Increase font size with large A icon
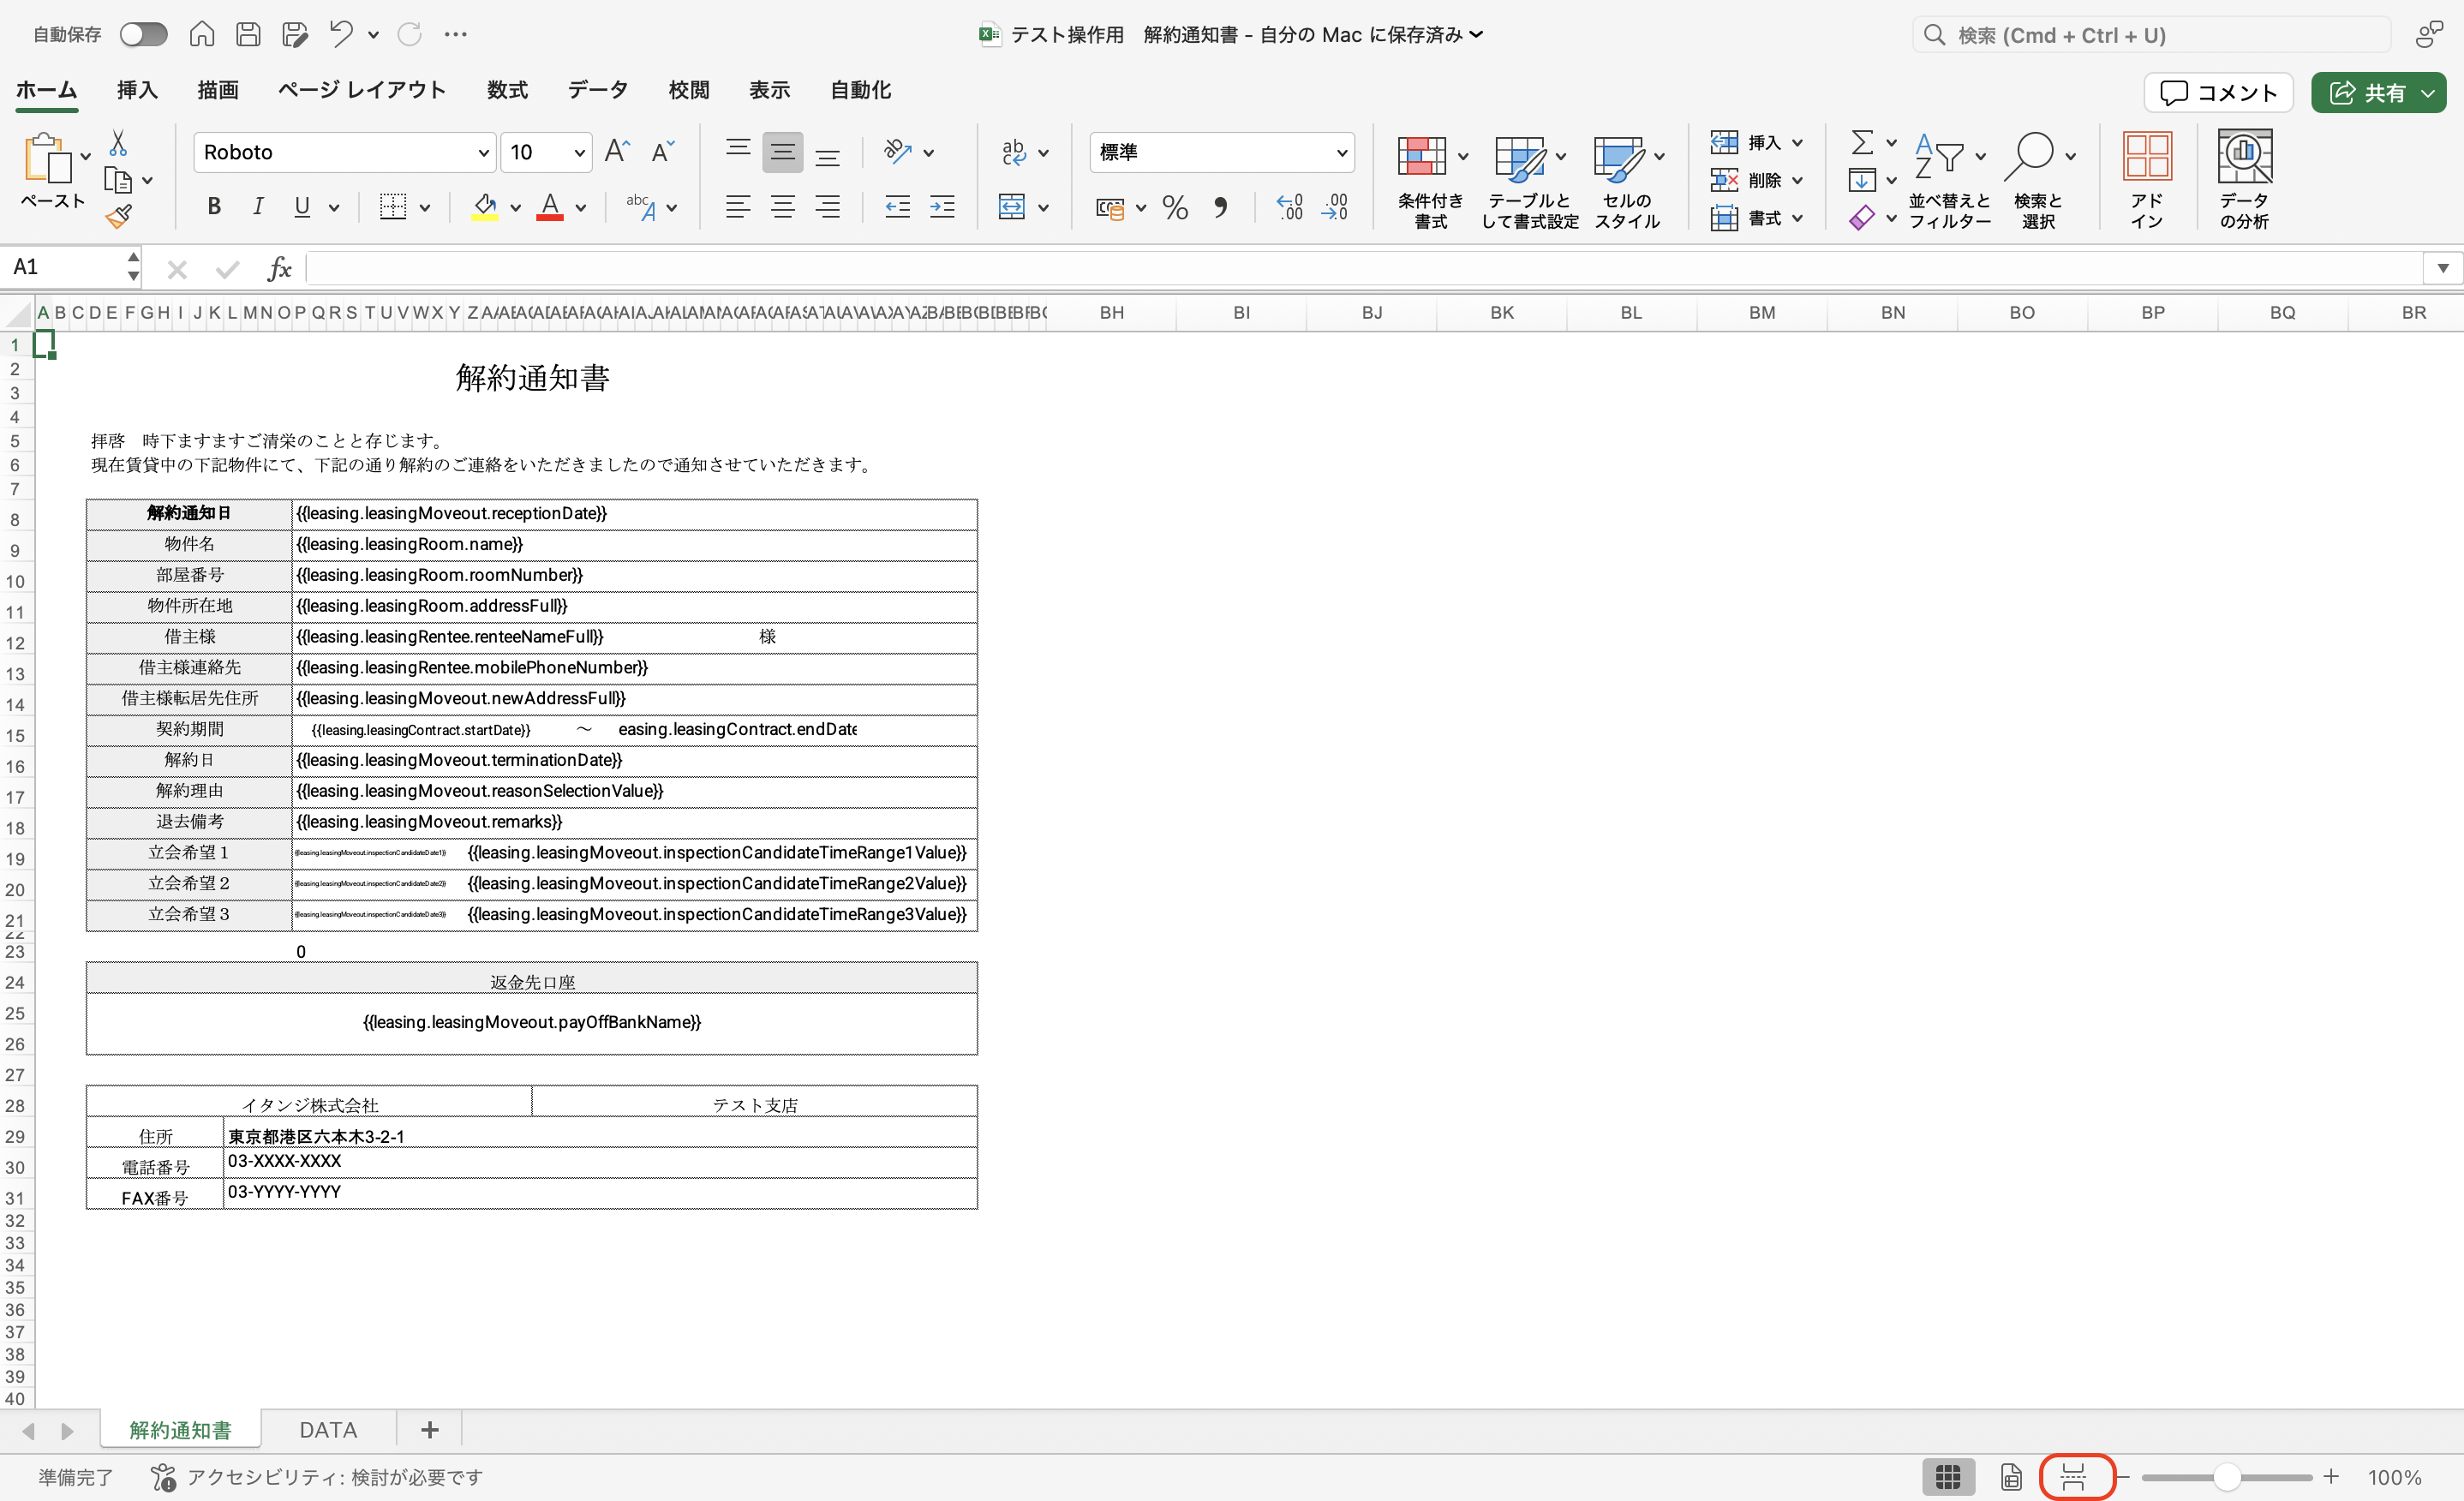2464x1501 pixels. tap(617, 152)
